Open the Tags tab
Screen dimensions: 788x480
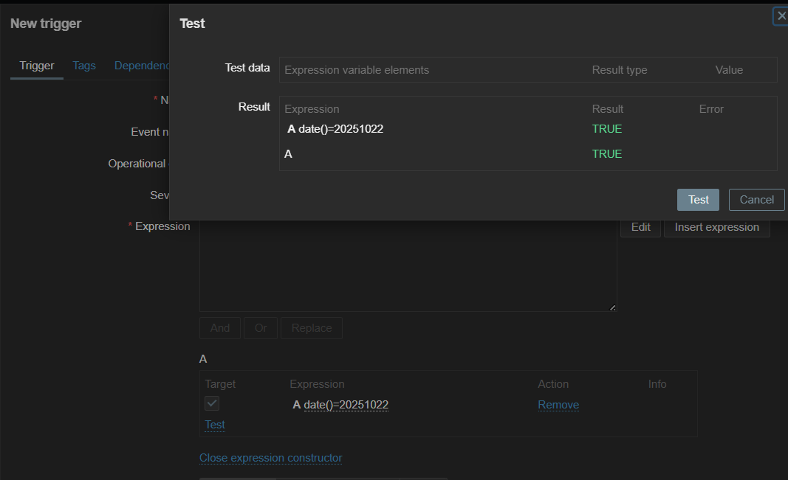point(84,66)
